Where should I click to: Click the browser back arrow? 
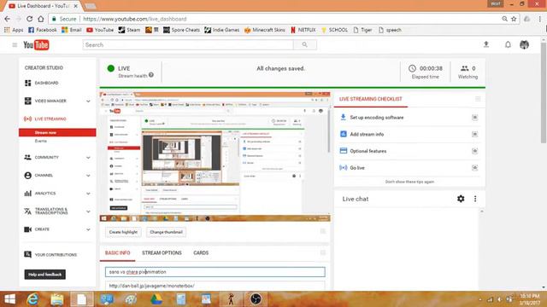click(x=8, y=19)
